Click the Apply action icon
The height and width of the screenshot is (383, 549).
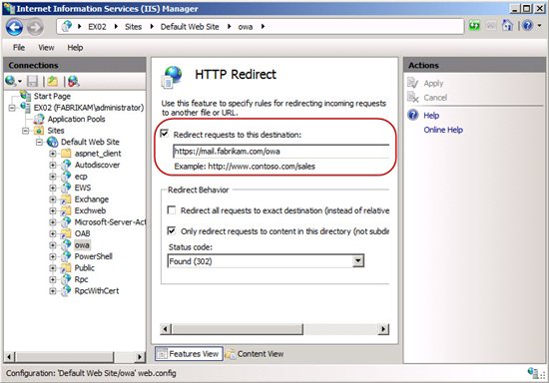pos(413,83)
